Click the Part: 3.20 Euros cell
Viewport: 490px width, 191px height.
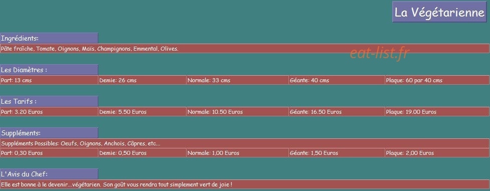(x=49, y=112)
